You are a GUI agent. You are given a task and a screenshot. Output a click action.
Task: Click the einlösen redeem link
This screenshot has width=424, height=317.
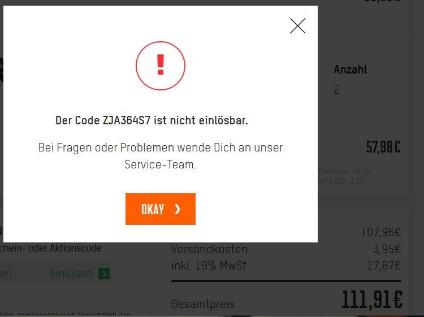[71, 273]
